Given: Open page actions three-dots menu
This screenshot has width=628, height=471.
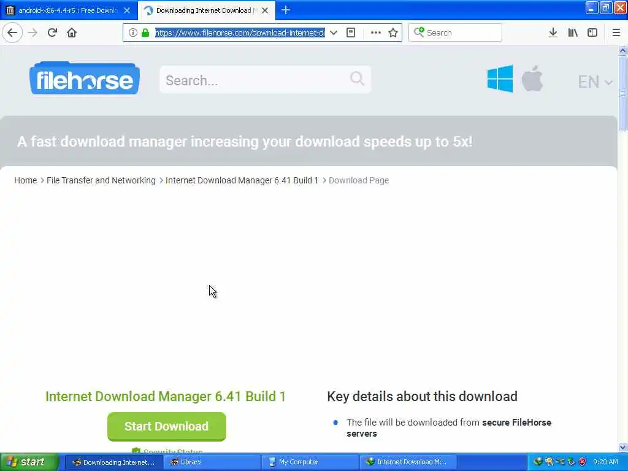Looking at the screenshot, I should [376, 33].
